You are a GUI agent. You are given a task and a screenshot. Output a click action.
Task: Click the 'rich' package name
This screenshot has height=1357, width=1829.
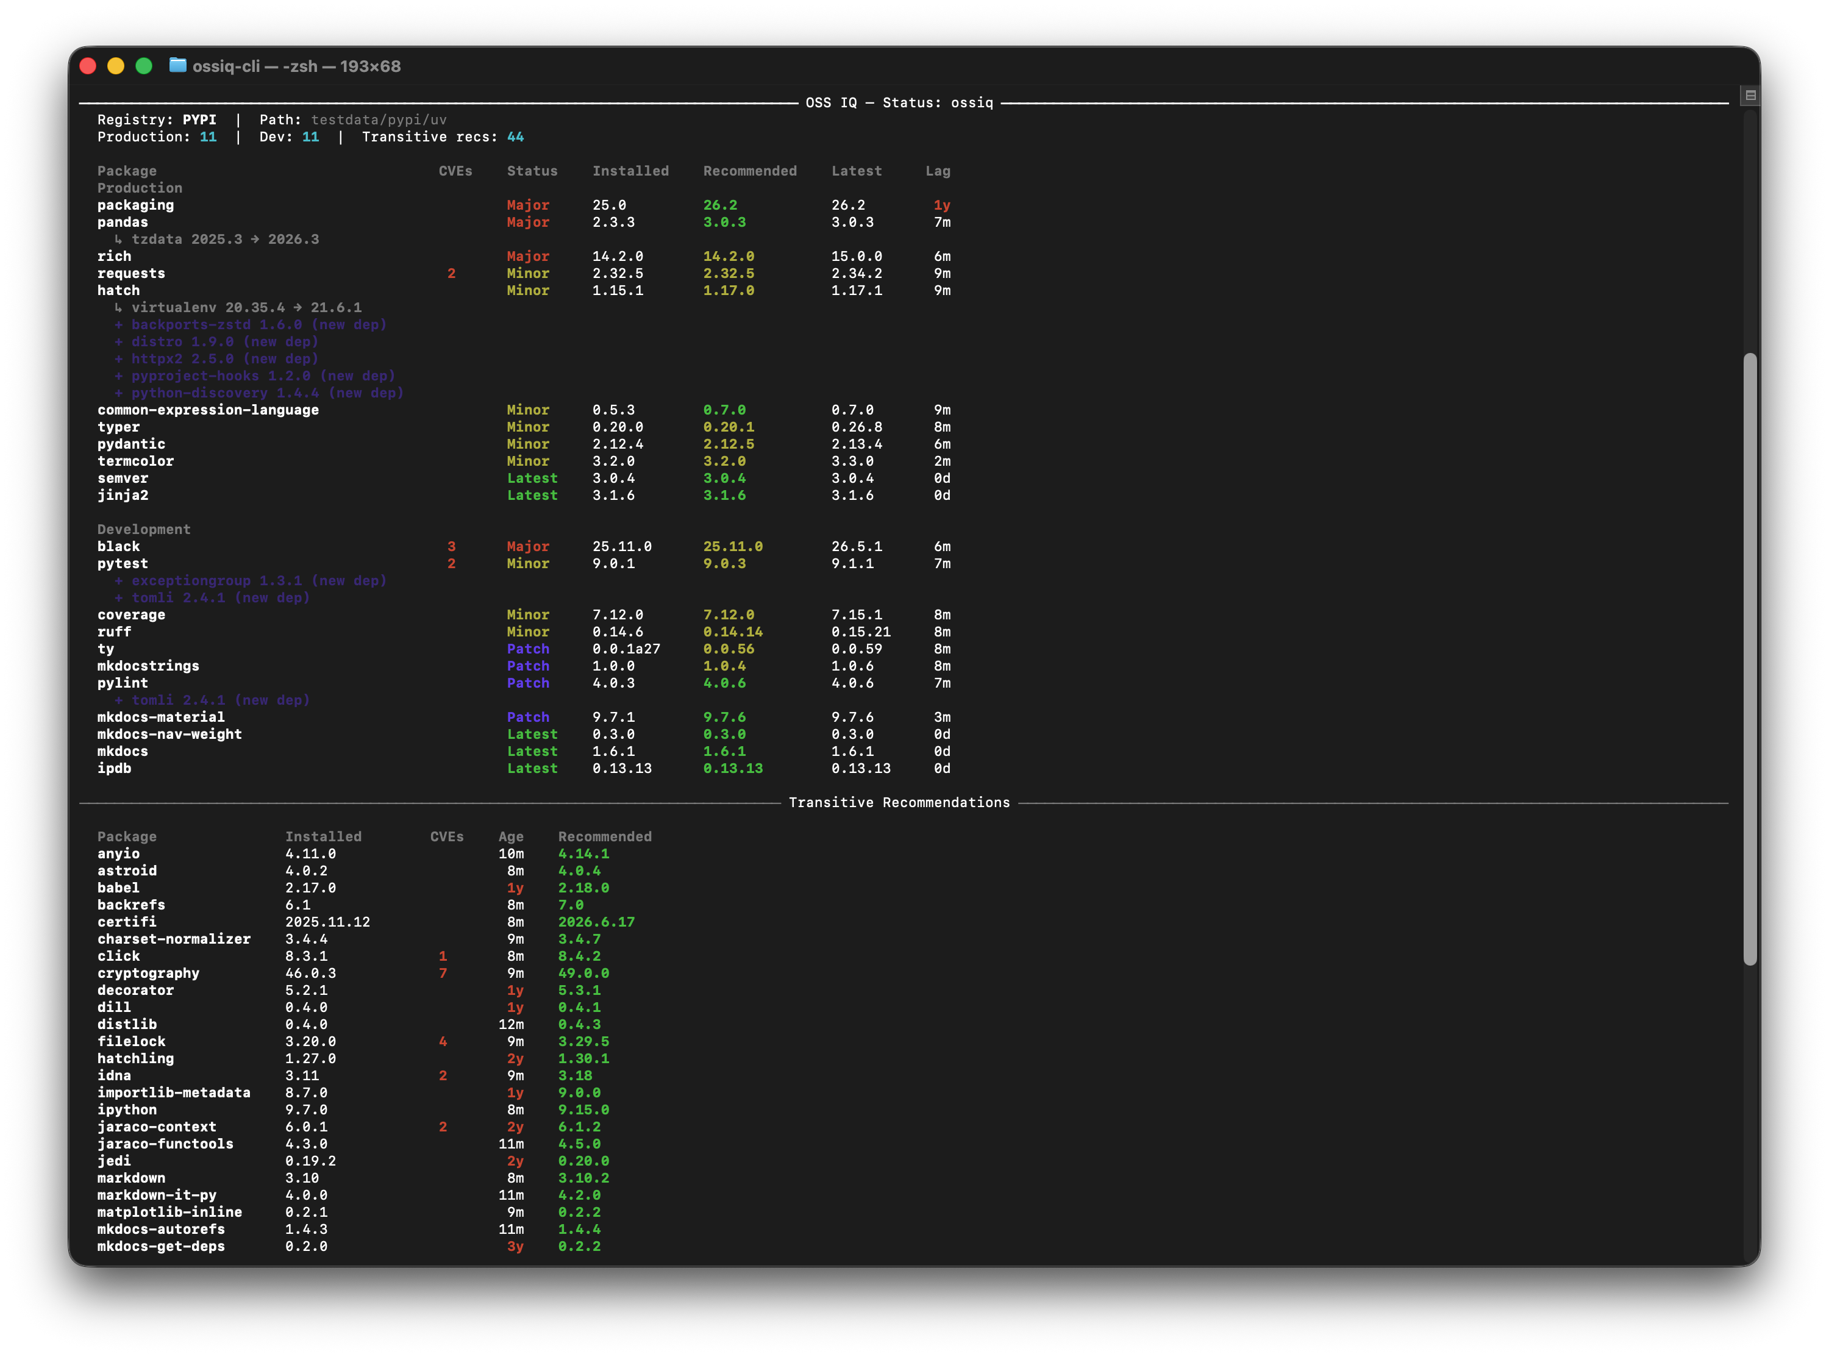click(x=114, y=257)
